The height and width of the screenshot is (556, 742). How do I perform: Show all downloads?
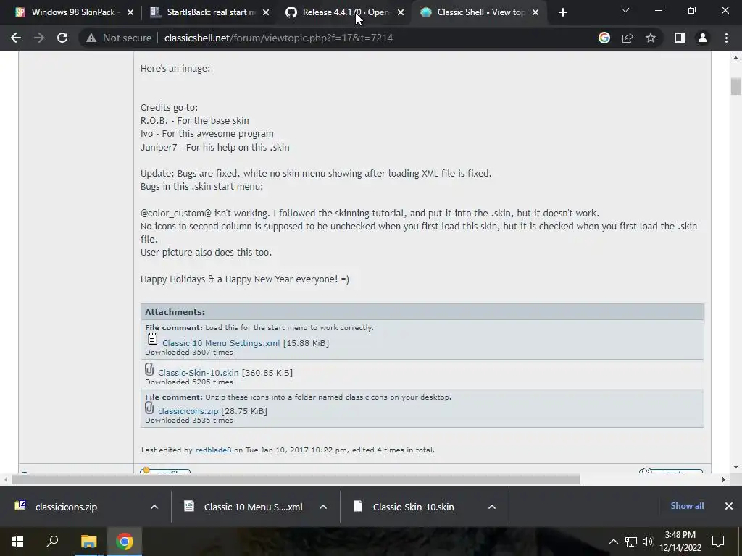[x=687, y=506]
